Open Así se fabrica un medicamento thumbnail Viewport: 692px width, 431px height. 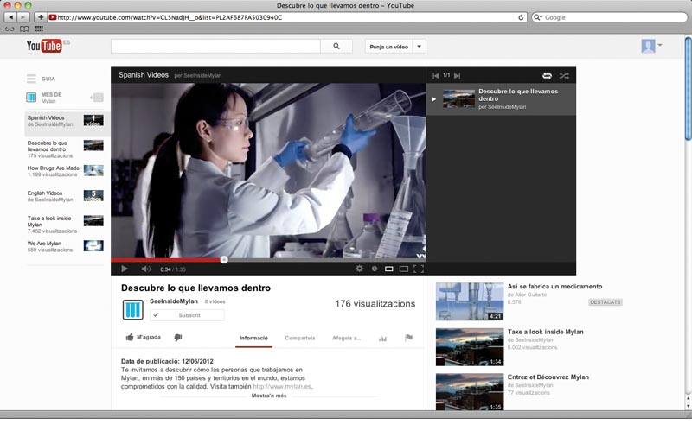(x=470, y=301)
